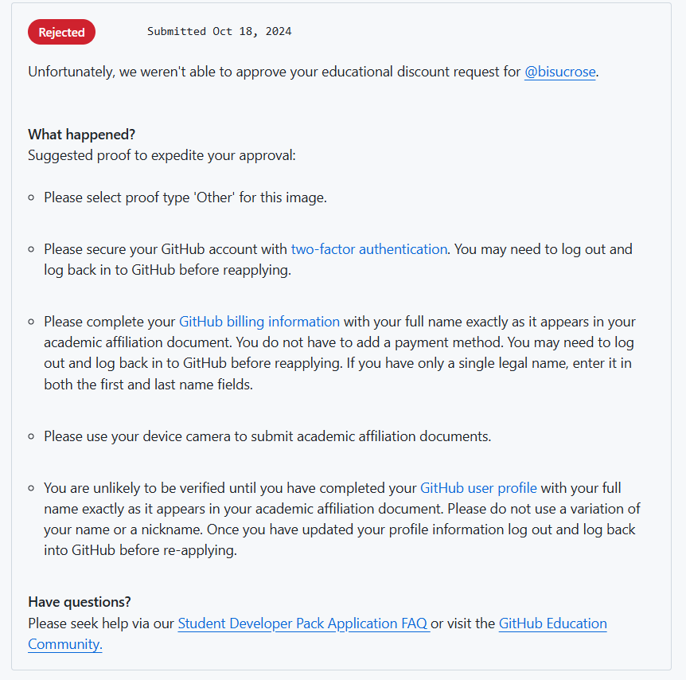The width and height of the screenshot is (686, 680).
Task: Click the 'Please select proof type' sentence
Action: (185, 197)
